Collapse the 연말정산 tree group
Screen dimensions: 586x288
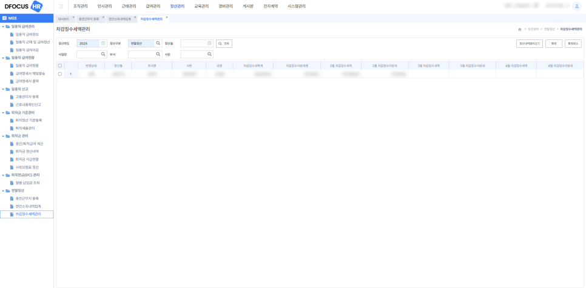point(3,190)
